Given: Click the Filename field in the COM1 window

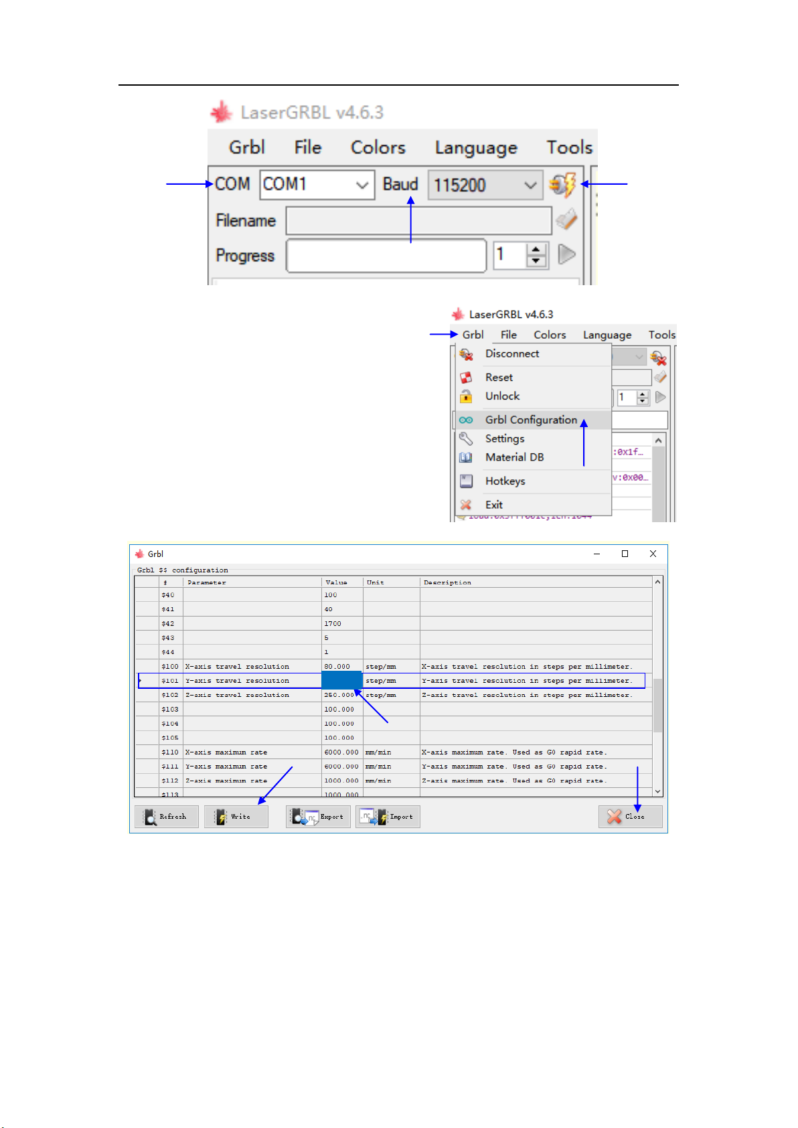Looking at the screenshot, I should [x=419, y=220].
